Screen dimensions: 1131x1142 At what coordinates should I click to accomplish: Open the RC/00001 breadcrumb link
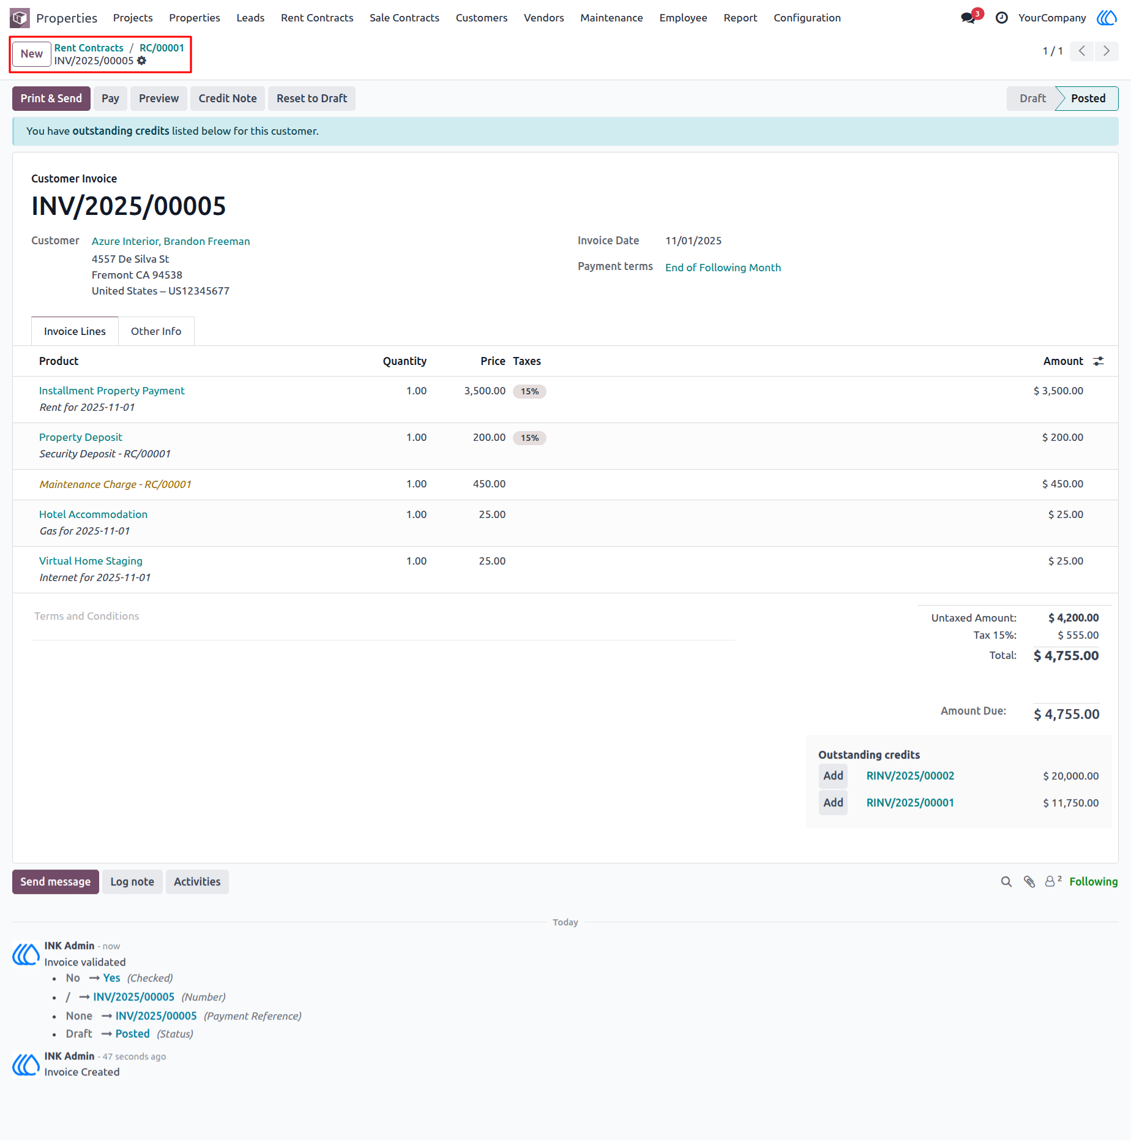click(162, 48)
